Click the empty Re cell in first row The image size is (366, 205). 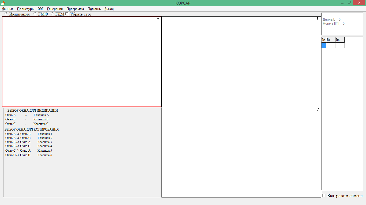(x=331, y=45)
